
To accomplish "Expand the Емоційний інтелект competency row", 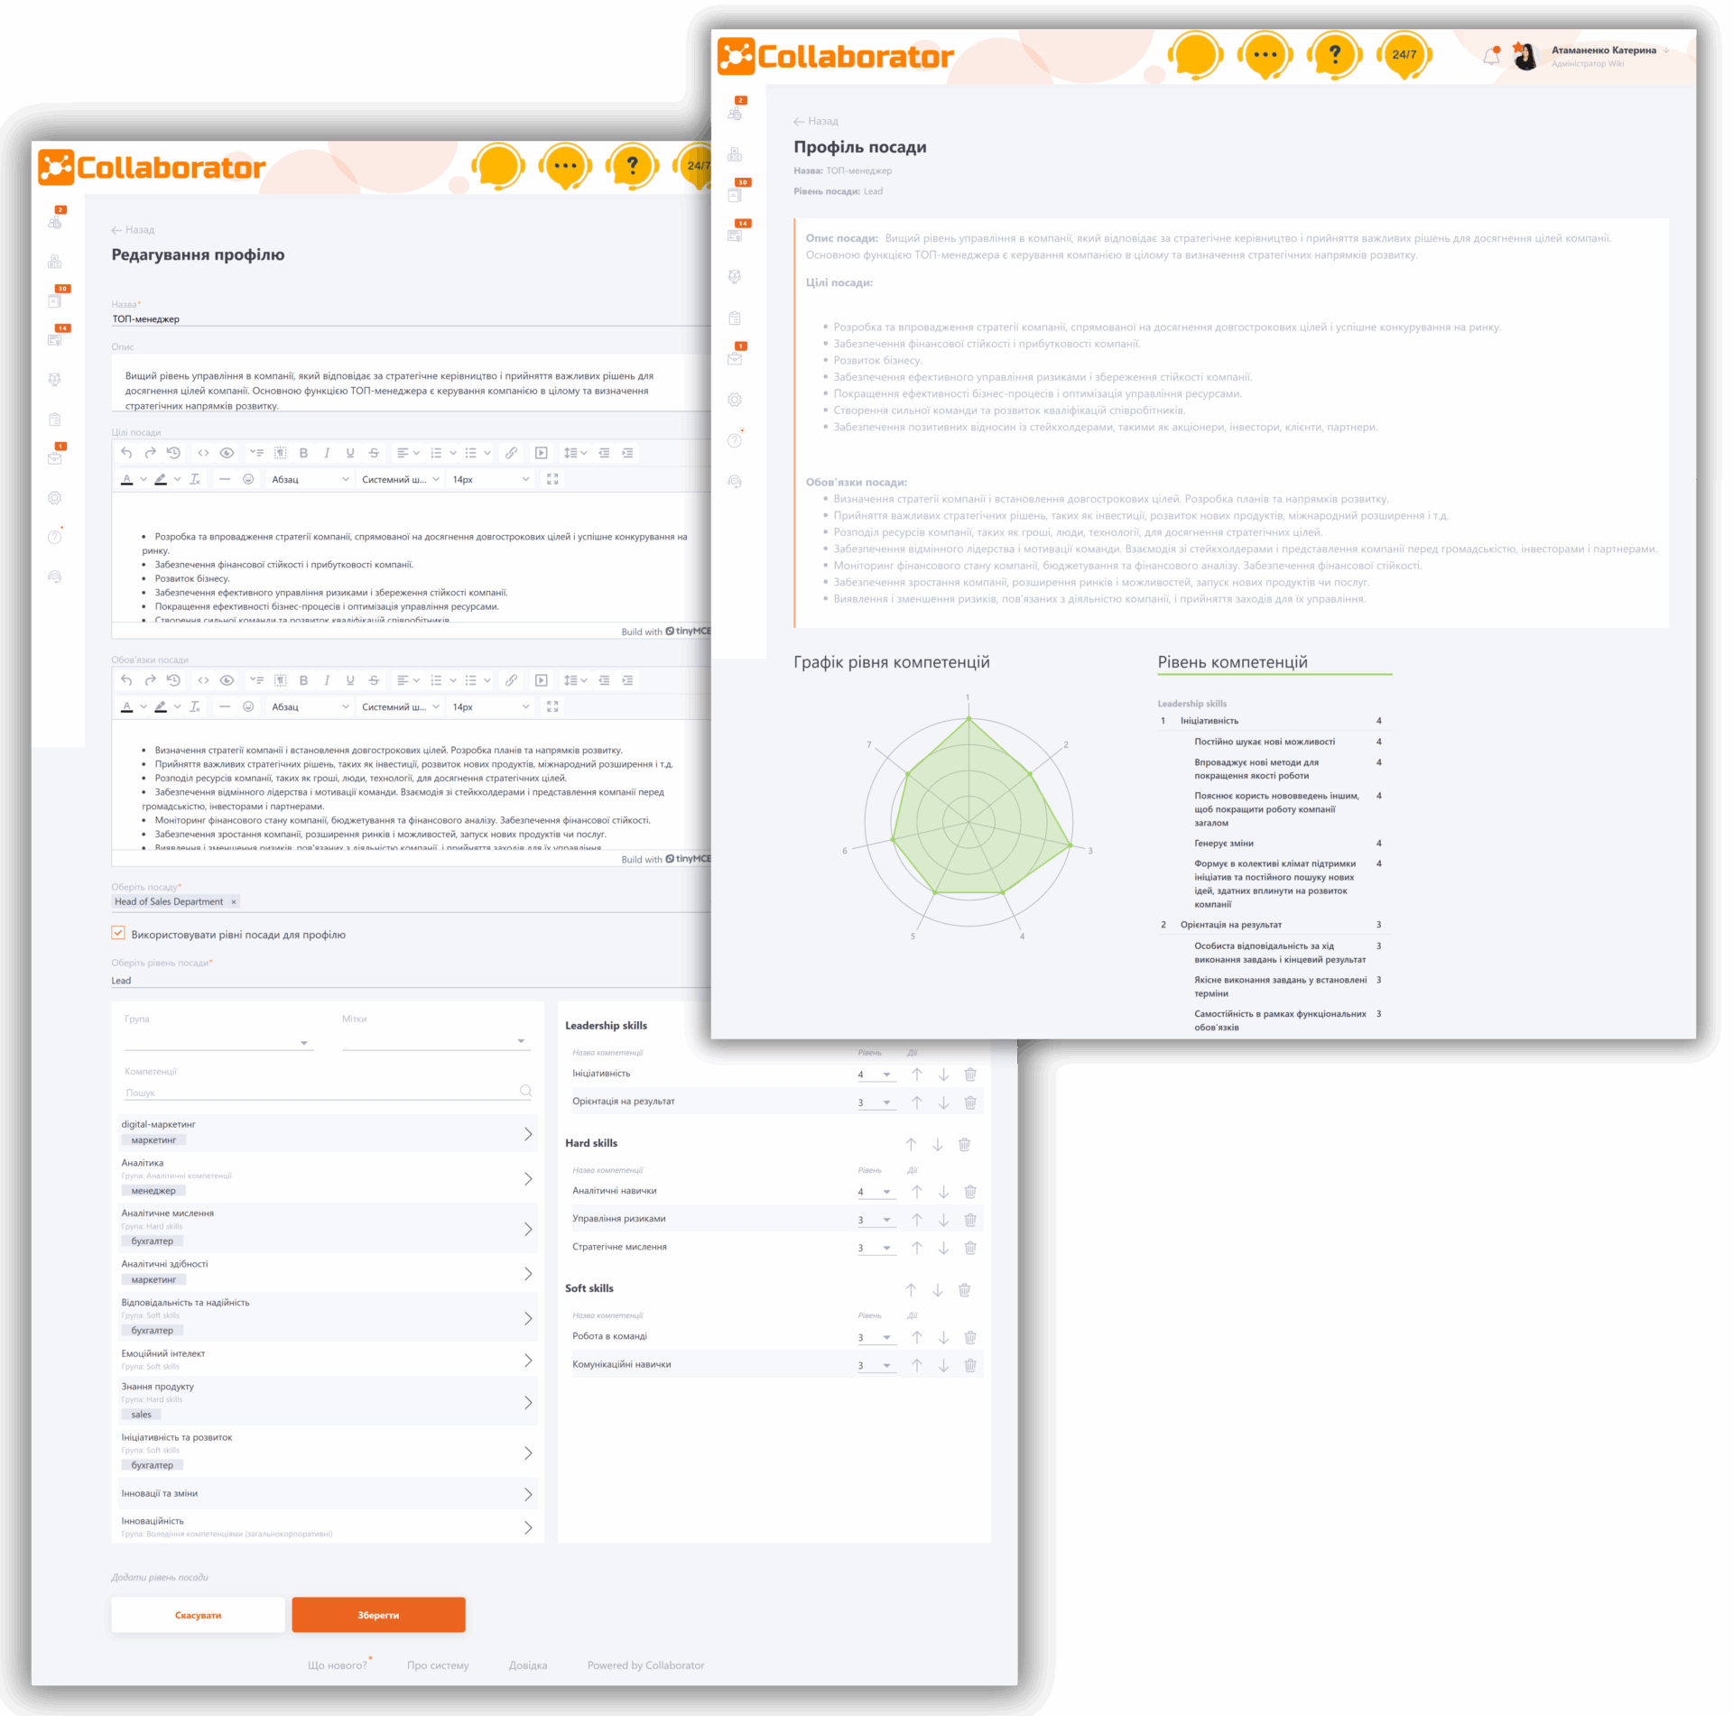I will coord(529,1360).
